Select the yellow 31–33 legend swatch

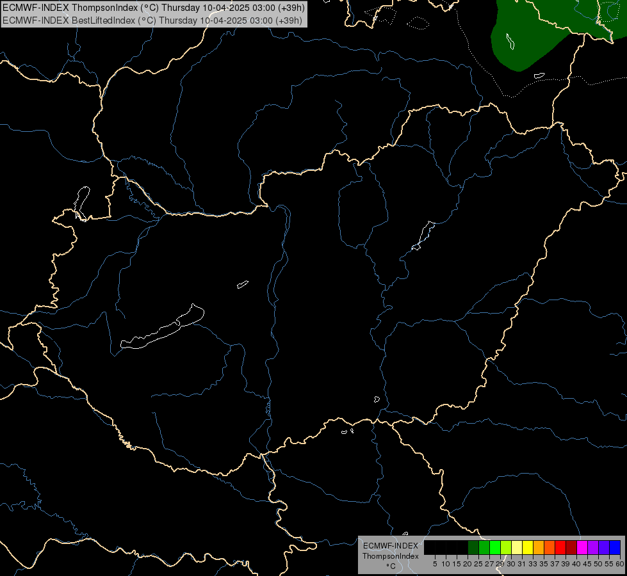tap(528, 547)
